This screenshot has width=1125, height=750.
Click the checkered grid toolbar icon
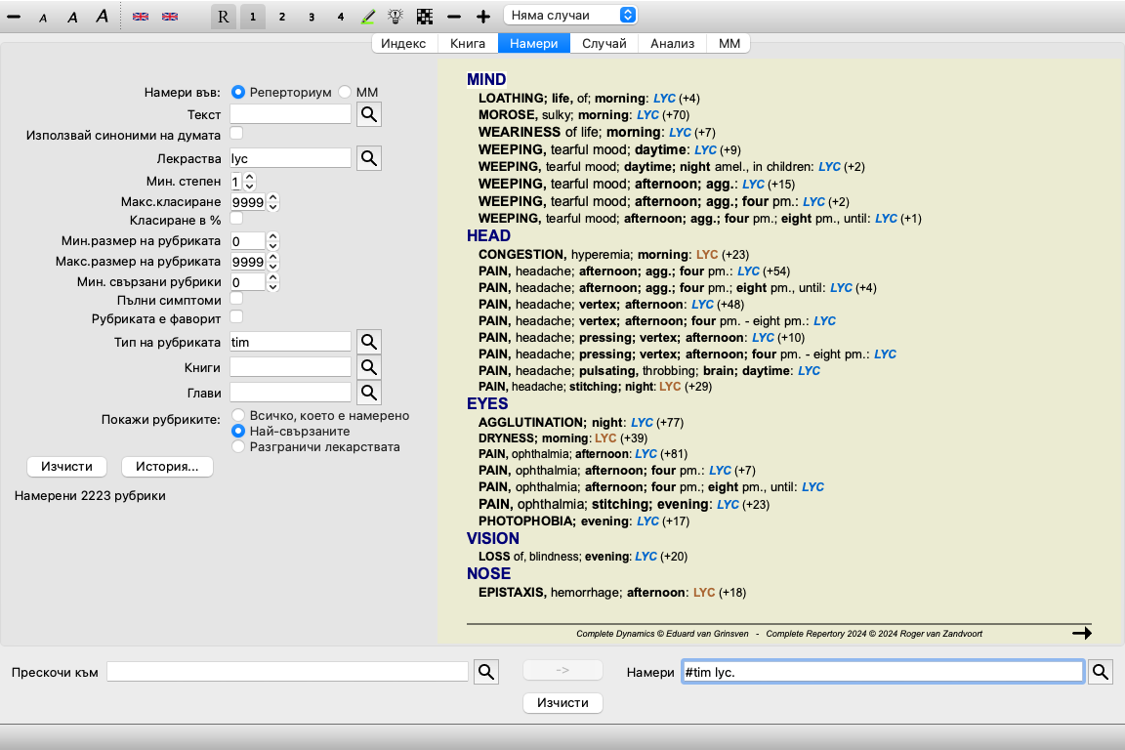pos(424,17)
